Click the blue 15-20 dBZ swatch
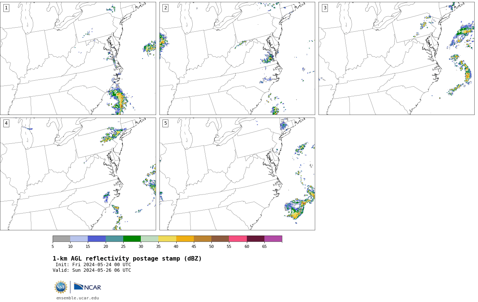The height and width of the screenshot is (302, 478). (97, 239)
